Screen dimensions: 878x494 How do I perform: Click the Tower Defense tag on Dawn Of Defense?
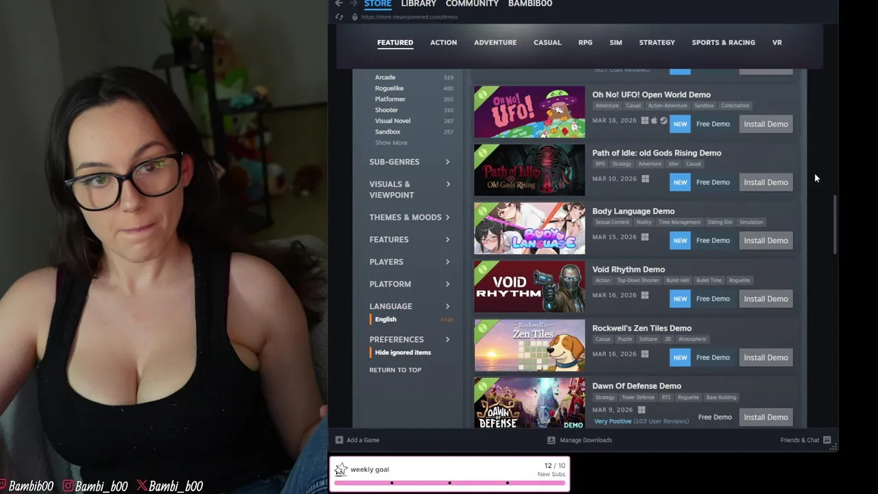[x=638, y=397]
